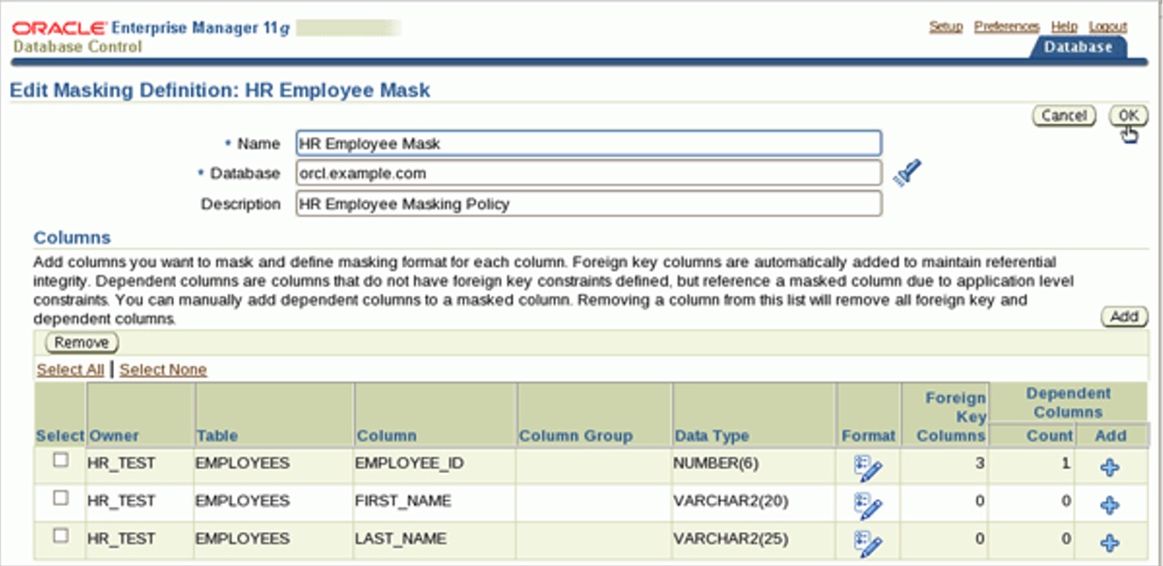Edit format for the EMPLOYEE_ID column
The height and width of the screenshot is (566, 1163).
[868, 467]
